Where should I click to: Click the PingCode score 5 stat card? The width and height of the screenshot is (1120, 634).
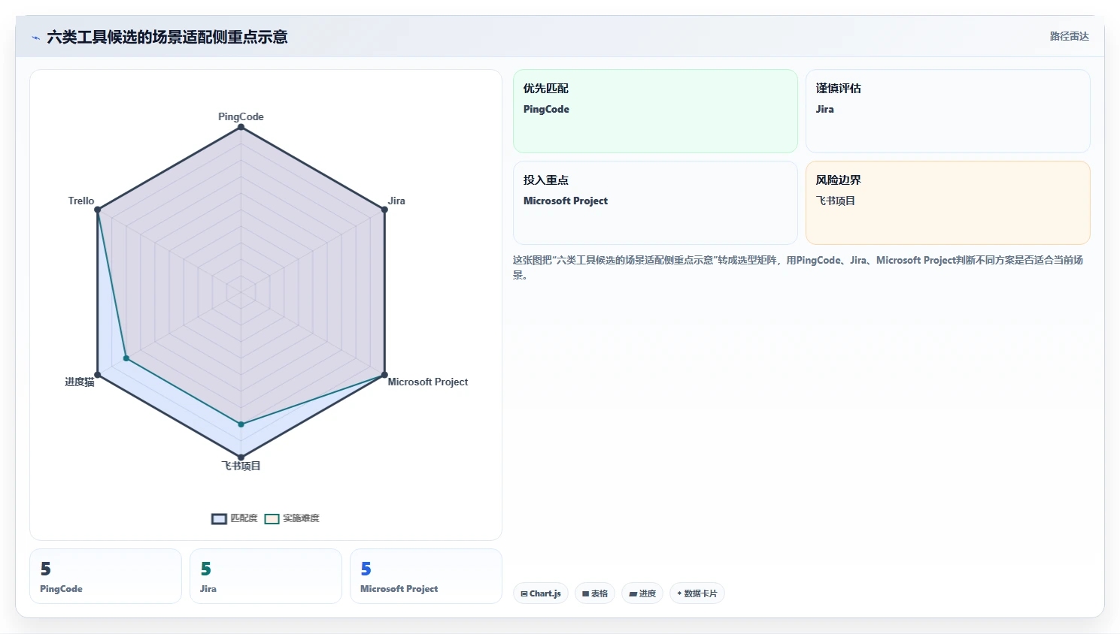coord(105,576)
